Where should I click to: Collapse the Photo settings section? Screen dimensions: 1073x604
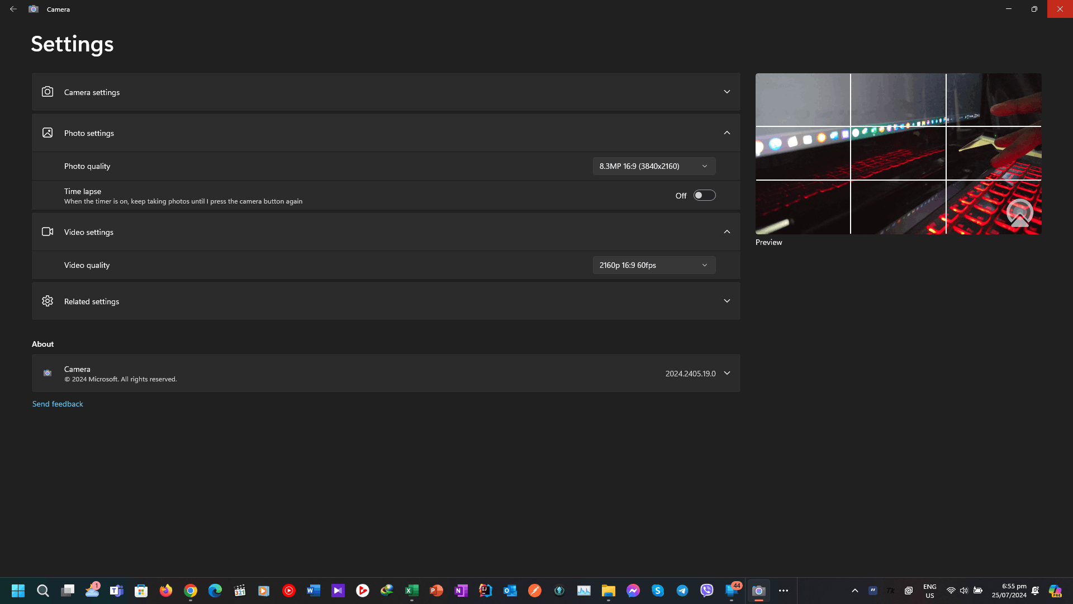pyautogui.click(x=727, y=133)
